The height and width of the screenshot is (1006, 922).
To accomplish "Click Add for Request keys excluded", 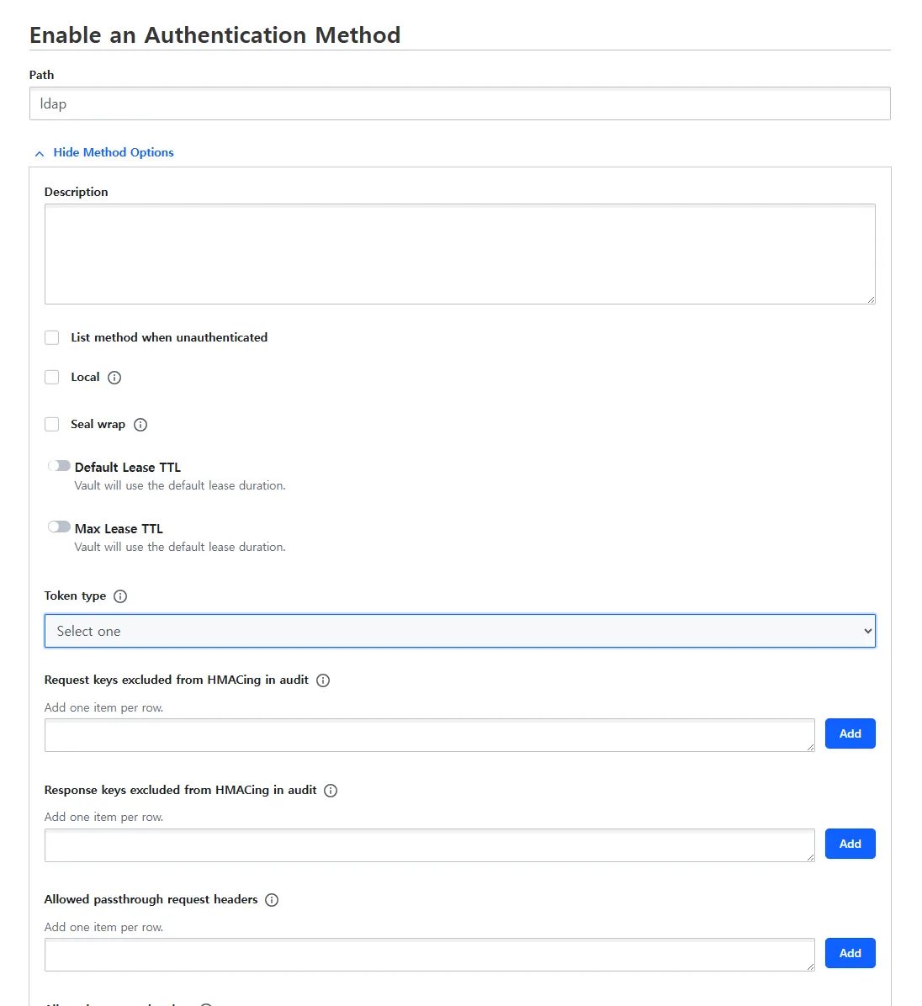I will pyautogui.click(x=850, y=733).
